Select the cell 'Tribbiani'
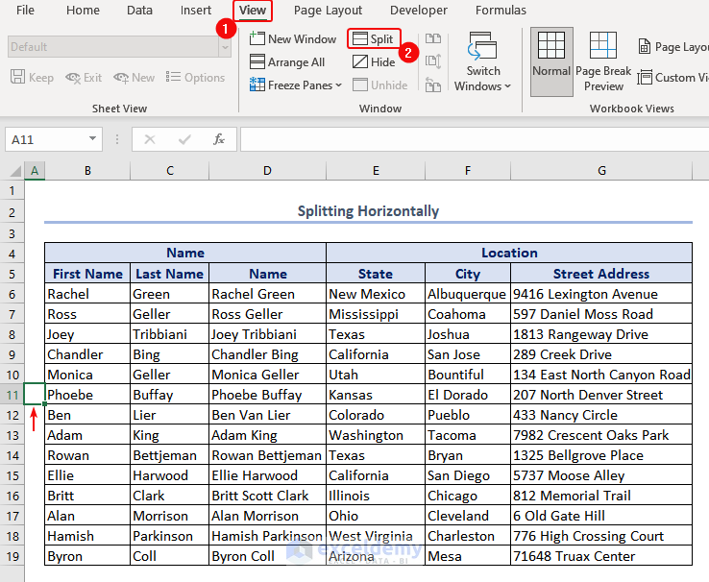The image size is (709, 582). click(x=169, y=334)
